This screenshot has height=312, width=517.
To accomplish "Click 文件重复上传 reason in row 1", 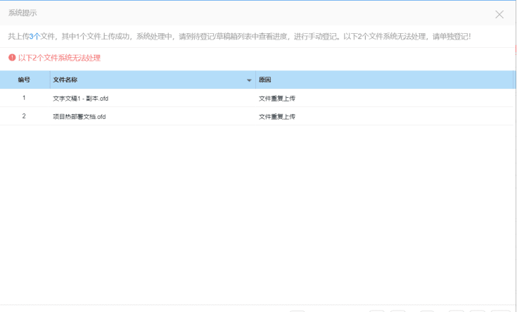I will pos(277,99).
